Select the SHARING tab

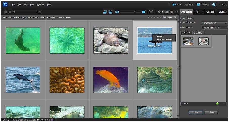point(198,33)
